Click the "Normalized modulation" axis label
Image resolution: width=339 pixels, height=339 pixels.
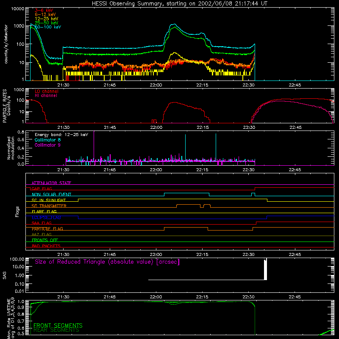[11, 148]
